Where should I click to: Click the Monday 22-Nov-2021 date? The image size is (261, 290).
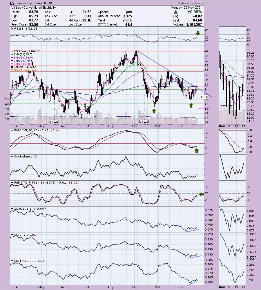(x=186, y=8)
